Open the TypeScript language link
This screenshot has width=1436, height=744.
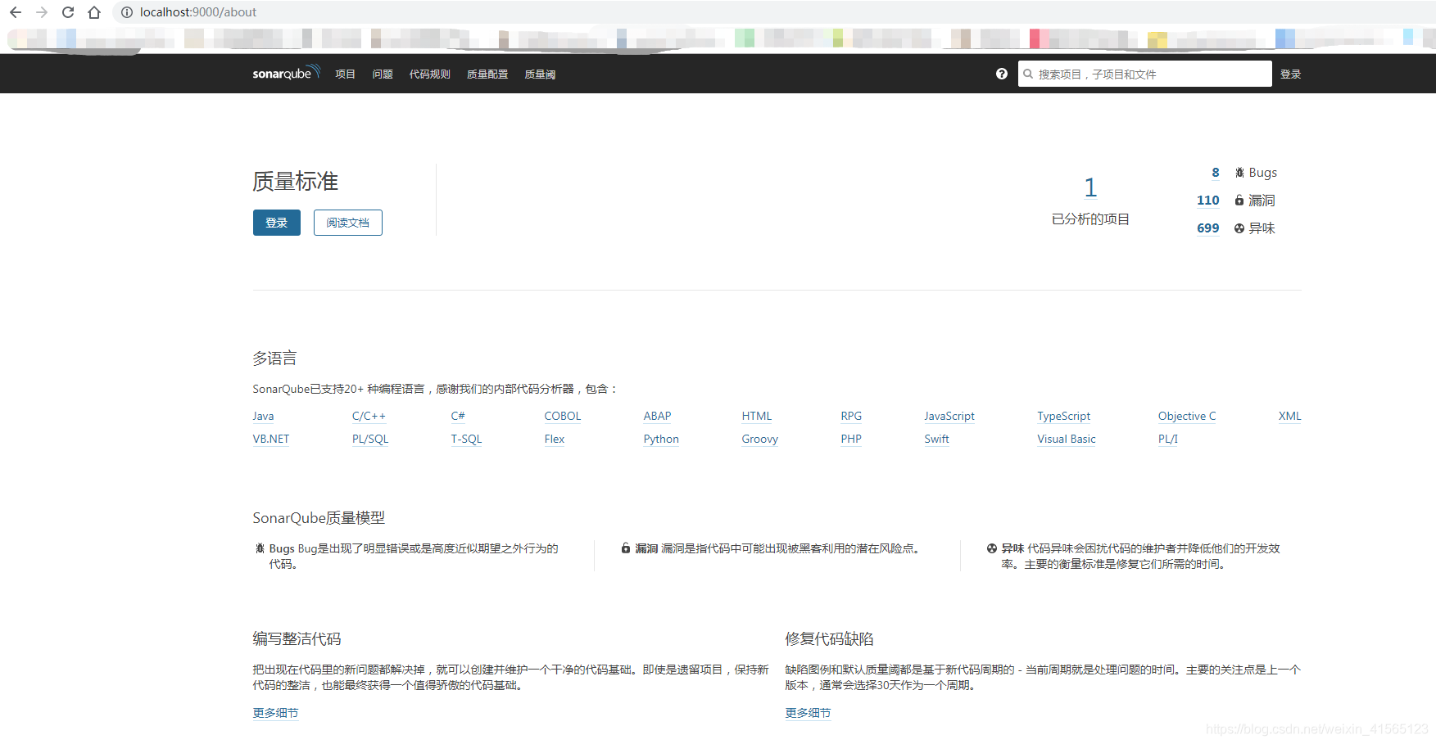click(1064, 416)
